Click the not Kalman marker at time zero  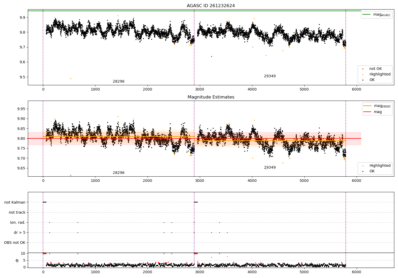click(x=45, y=202)
